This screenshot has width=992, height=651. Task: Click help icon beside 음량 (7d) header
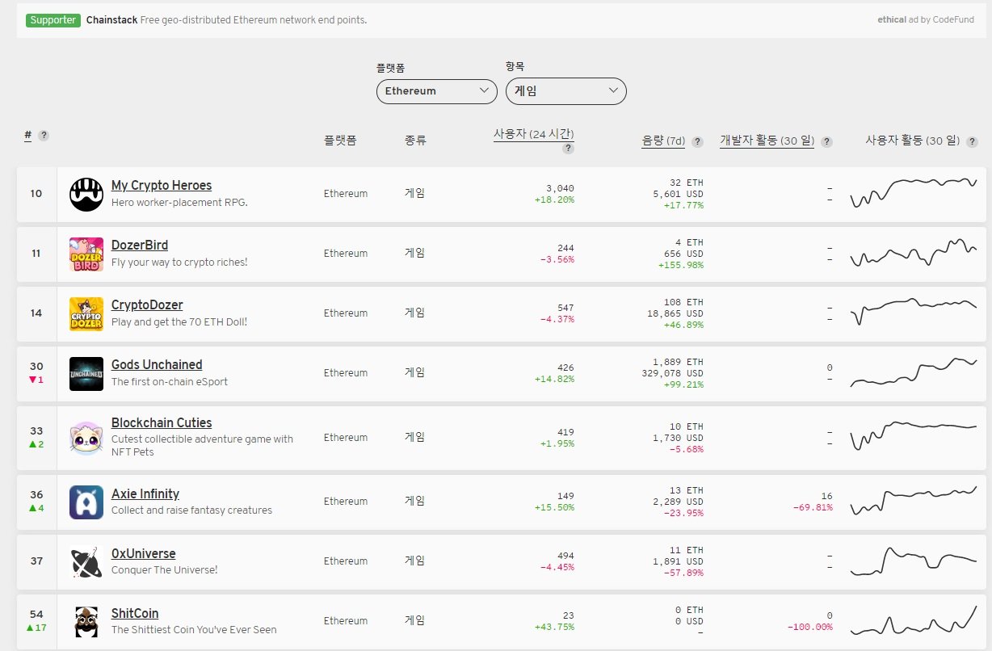point(698,141)
